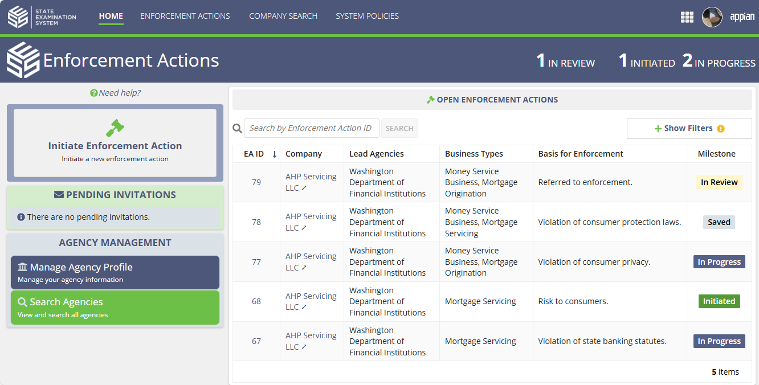Screen dimensions: 759x385
Task: Open the Enforcement Actions tab
Action: coord(185,16)
